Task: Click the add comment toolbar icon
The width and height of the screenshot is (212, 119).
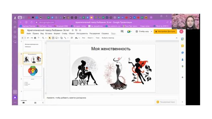Action: (72, 38)
